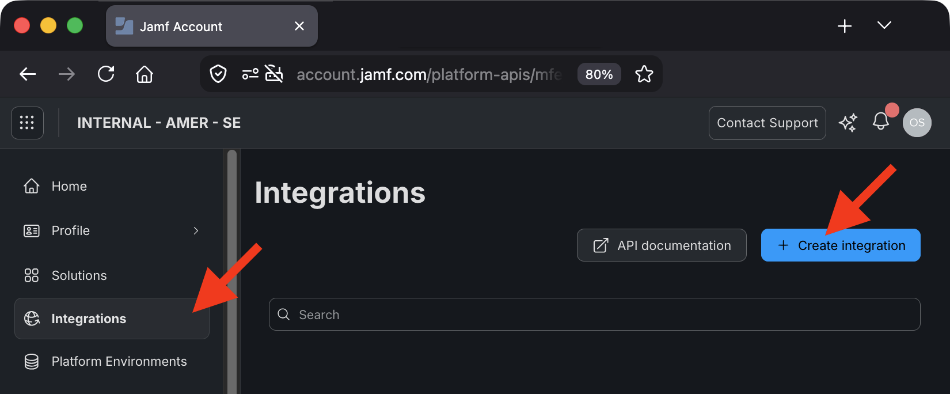The height and width of the screenshot is (394, 950).
Task: Open site permissions icon in address bar
Action: 250,74
